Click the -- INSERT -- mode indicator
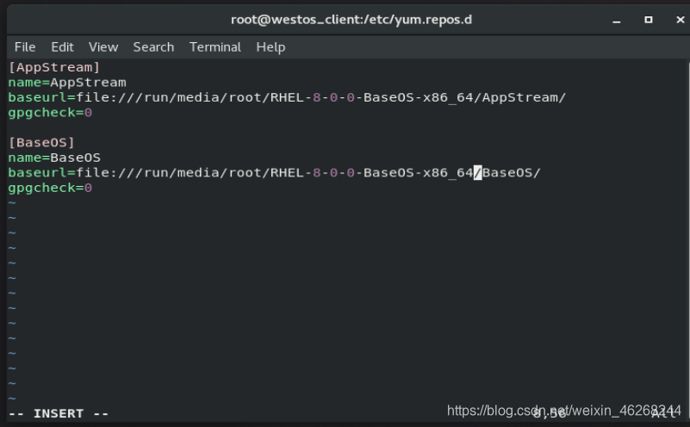The width and height of the screenshot is (690, 427). (x=59, y=414)
